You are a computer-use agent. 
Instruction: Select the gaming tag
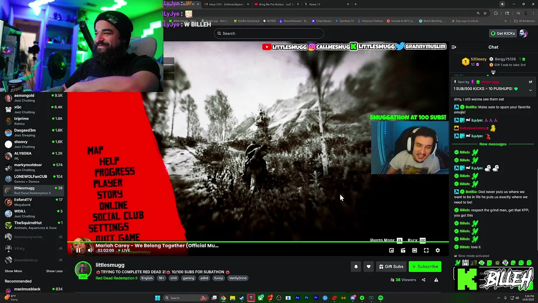point(188,278)
